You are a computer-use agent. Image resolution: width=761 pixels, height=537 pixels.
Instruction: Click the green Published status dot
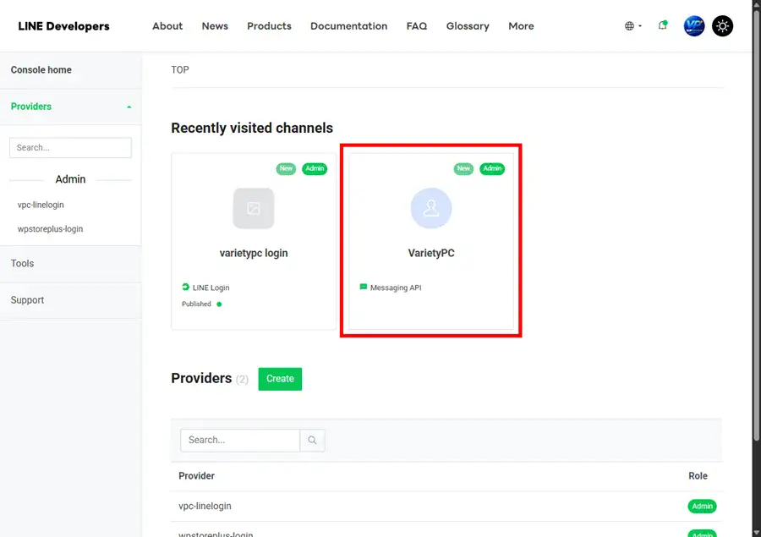click(219, 304)
